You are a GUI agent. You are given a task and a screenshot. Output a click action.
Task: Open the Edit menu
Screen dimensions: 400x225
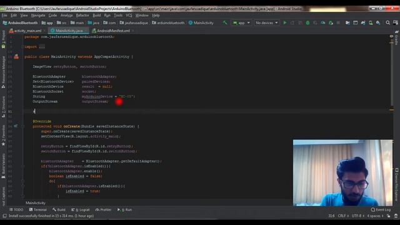pos(14,15)
